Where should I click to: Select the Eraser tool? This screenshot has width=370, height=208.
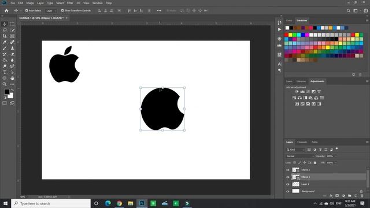tap(12, 54)
